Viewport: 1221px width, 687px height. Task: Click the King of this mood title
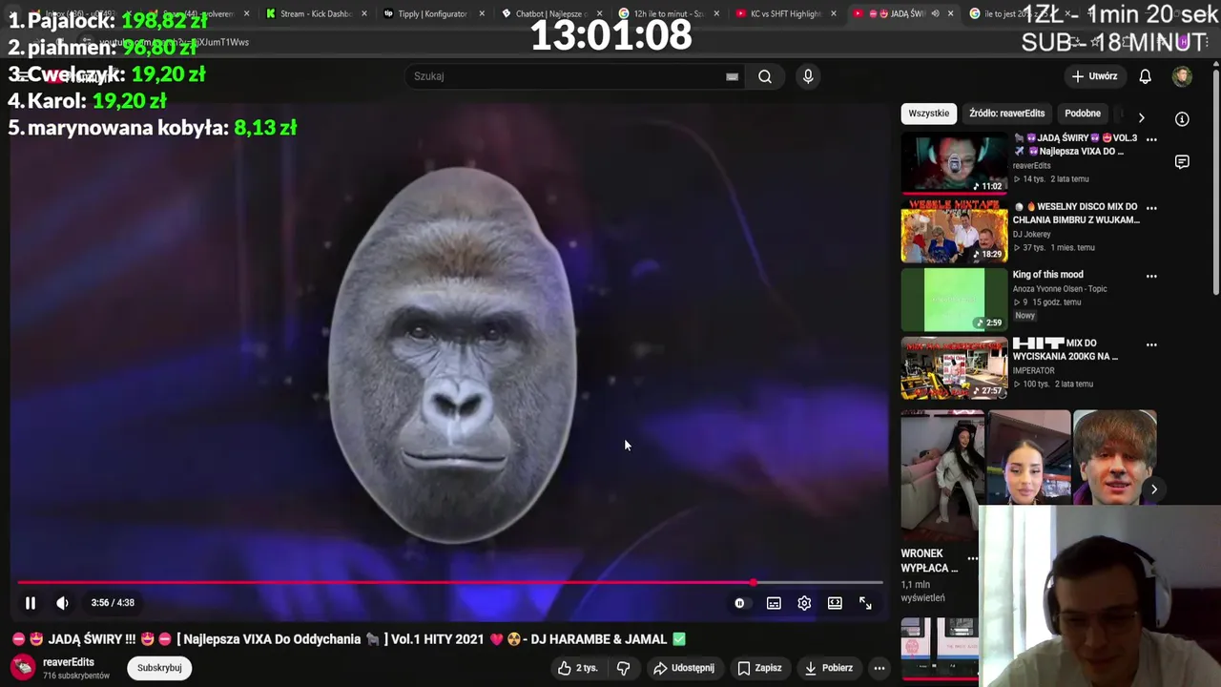coord(1047,275)
